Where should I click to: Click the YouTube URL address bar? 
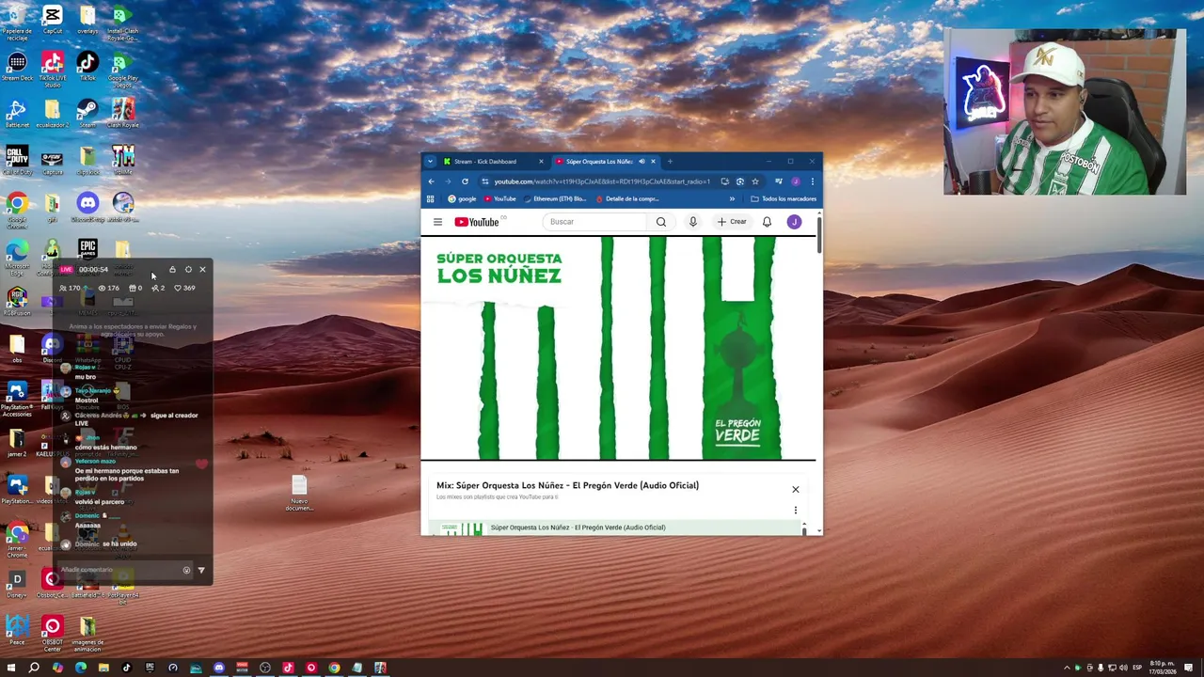coord(602,181)
